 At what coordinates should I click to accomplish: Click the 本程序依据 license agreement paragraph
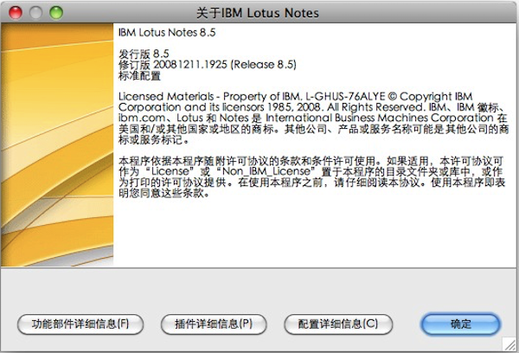(311, 176)
